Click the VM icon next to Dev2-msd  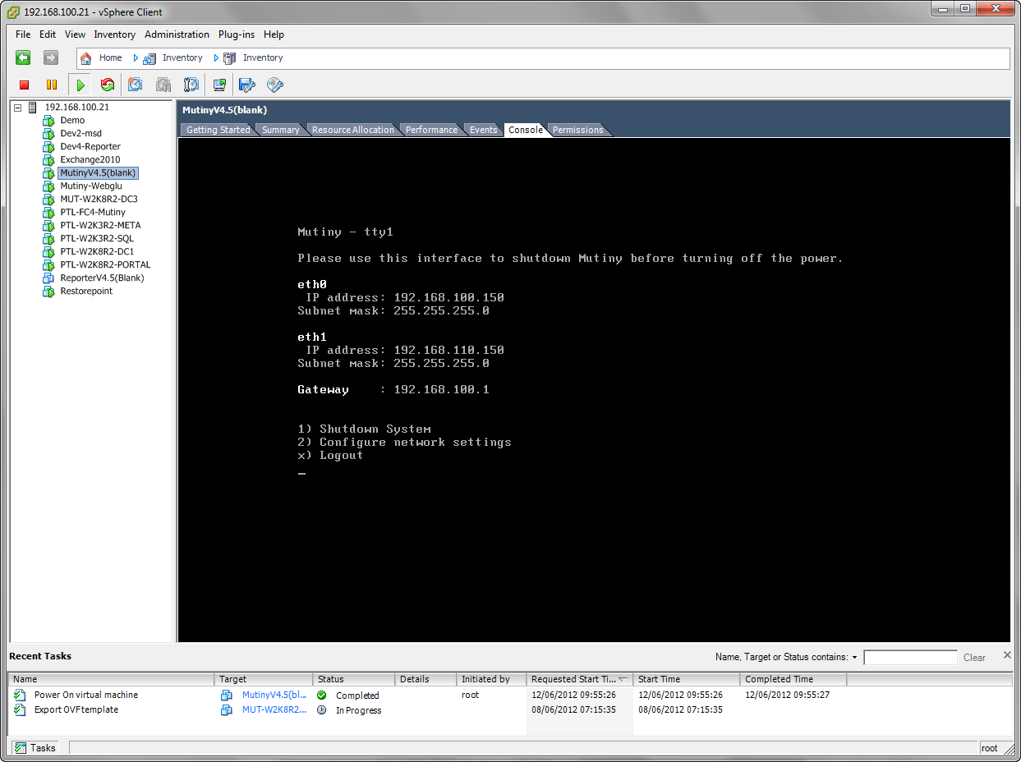(x=48, y=134)
